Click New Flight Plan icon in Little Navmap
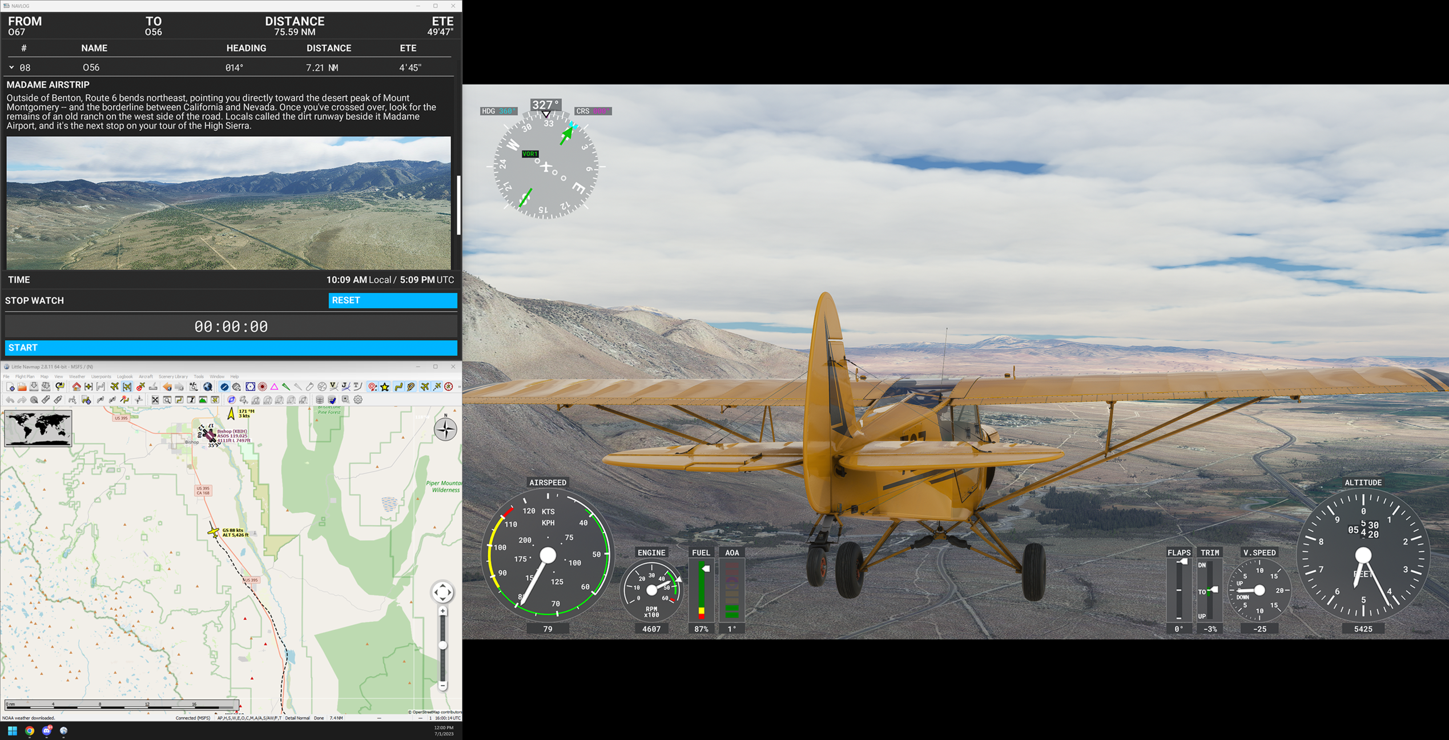The width and height of the screenshot is (1449, 740). [10, 387]
